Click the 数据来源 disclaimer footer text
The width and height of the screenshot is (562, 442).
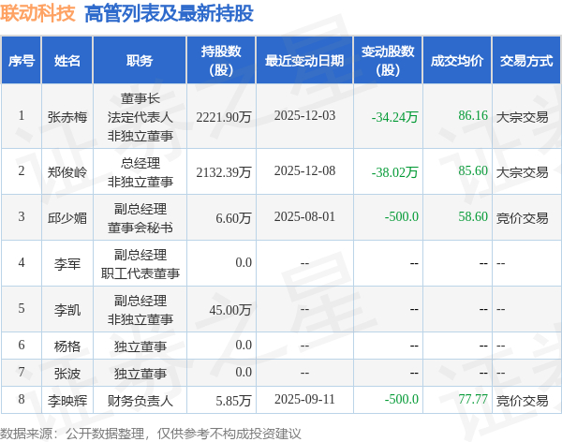[151, 434]
